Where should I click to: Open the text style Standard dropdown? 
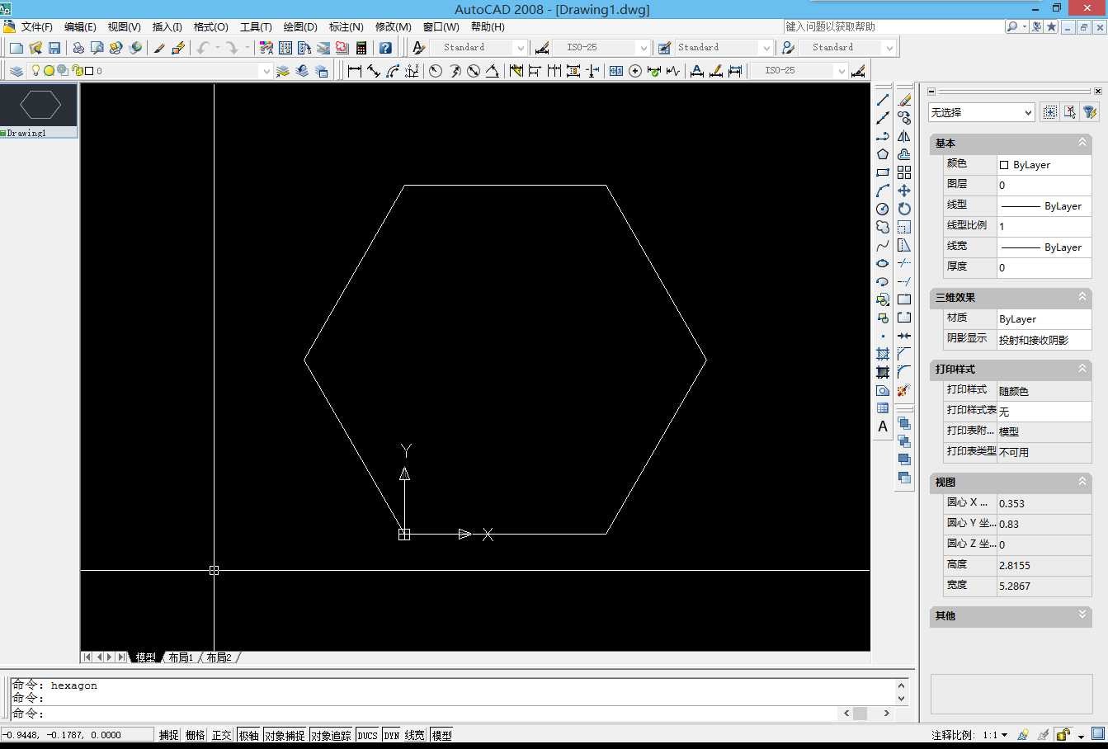pos(520,48)
